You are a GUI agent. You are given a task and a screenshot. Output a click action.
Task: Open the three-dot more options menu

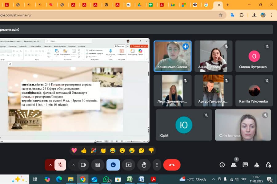[157, 165]
